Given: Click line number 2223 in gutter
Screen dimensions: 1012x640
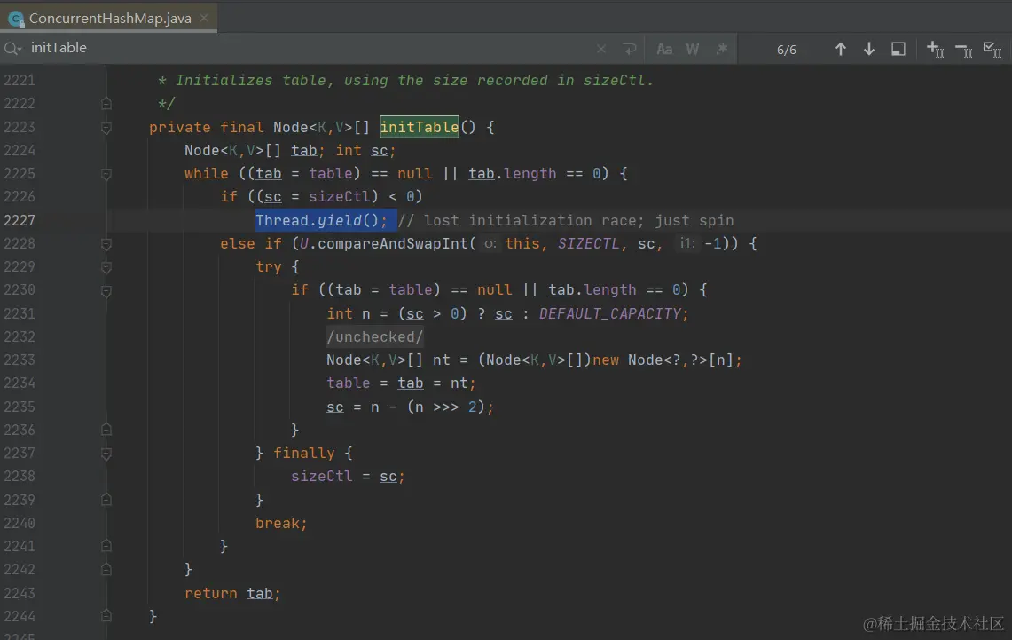Looking at the screenshot, I should 20,127.
